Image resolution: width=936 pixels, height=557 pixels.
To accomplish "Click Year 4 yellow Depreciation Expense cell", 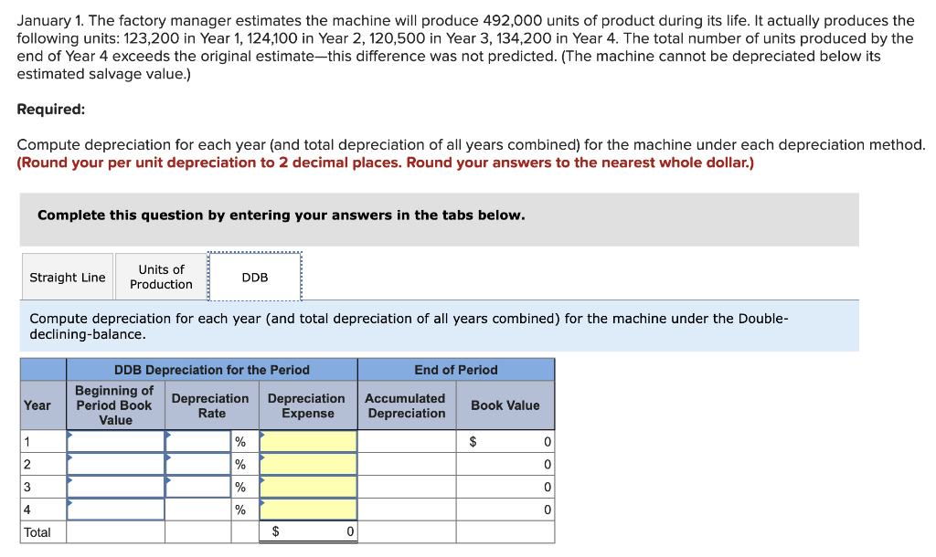I will 307,510.
